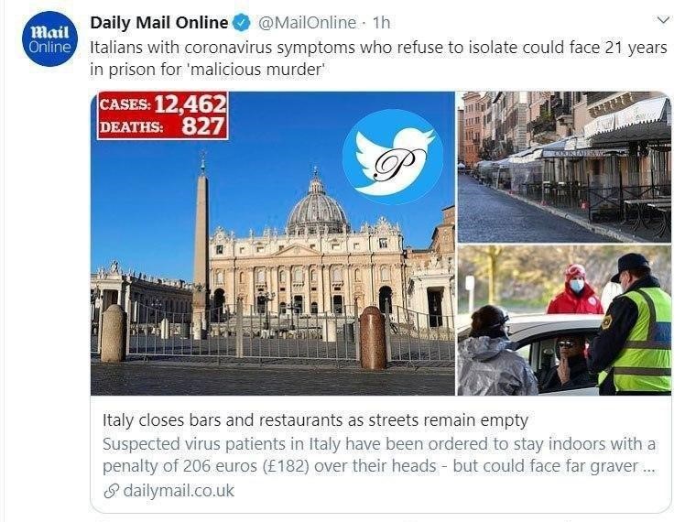Open the tweet options chevron menu
Image resolution: width=685 pixels, height=522 pixels.
663,20
